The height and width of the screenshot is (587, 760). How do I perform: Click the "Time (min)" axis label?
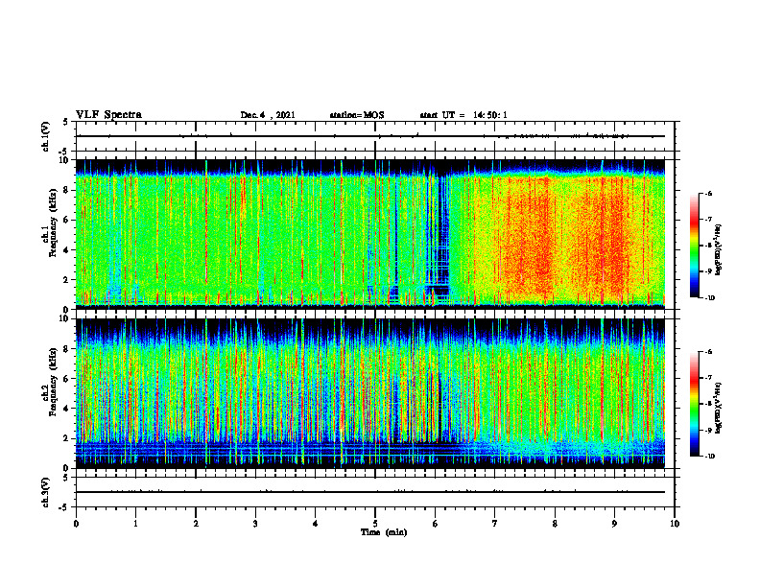384,532
